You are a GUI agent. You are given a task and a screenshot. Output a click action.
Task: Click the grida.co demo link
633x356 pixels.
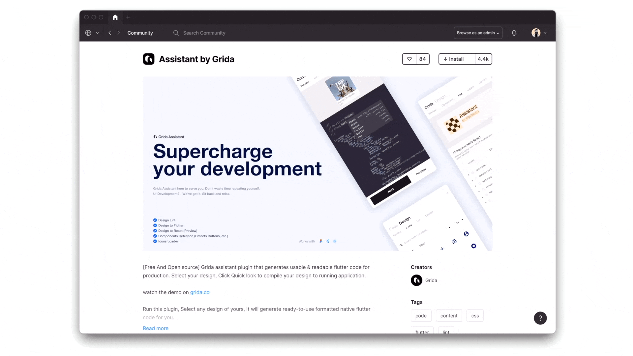(x=200, y=292)
